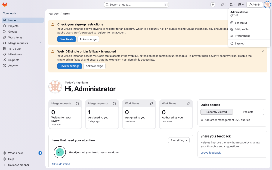Open To-Do List in sidebar
This screenshot has width=272, height=170.
[x=23, y=49]
